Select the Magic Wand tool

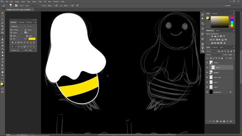pos(2,23)
